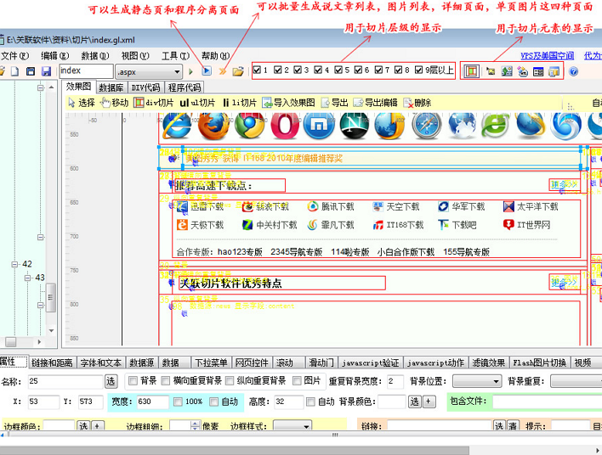Enable the 图片 checkbox

point(297,380)
